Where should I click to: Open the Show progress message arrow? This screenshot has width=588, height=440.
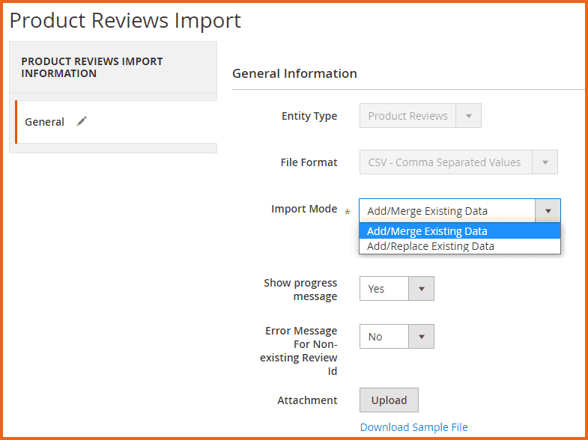click(421, 289)
